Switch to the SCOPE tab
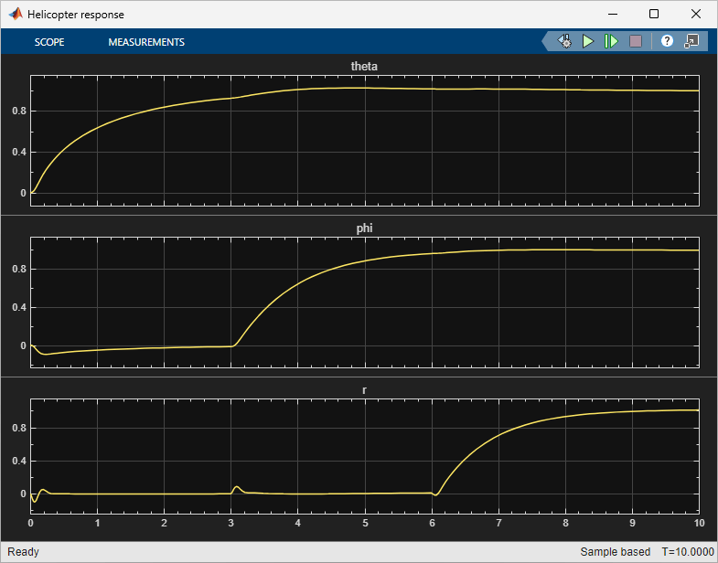The width and height of the screenshot is (718, 563). pos(49,42)
